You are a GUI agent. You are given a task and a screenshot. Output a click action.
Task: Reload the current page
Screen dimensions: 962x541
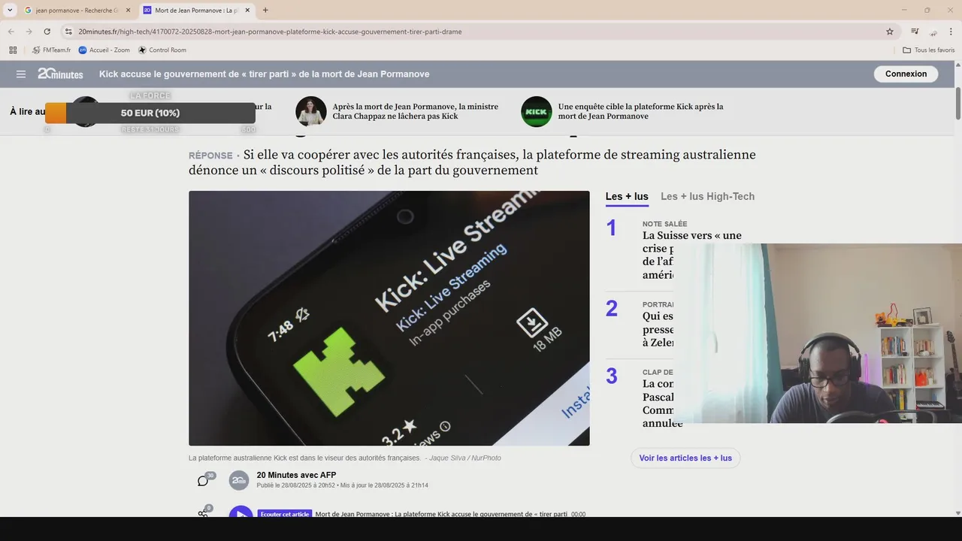[x=47, y=32]
